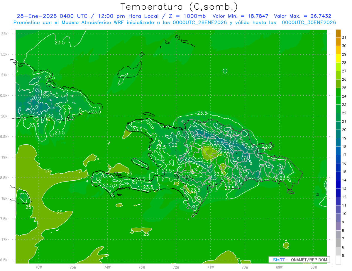Pick the gray legend swatch between 6 and 7
This screenshot has width=352, height=271.
coord(338,243)
